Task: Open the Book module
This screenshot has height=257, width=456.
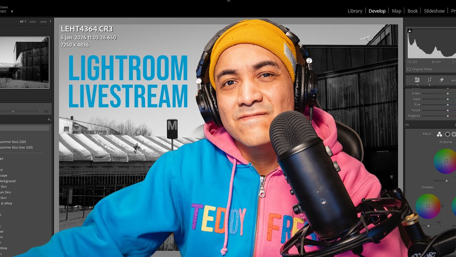Action: click(x=413, y=11)
